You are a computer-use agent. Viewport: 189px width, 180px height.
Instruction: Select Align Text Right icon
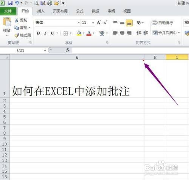tap(129, 33)
